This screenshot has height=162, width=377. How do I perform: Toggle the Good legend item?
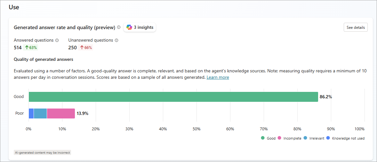click(268, 138)
